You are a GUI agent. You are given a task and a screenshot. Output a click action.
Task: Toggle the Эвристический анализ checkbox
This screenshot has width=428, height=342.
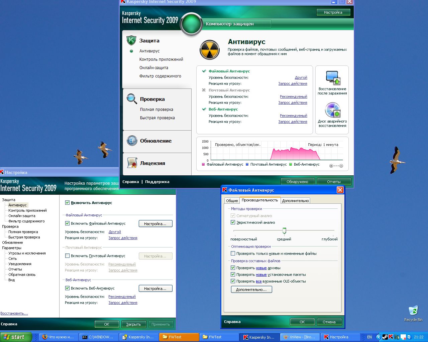click(x=233, y=222)
